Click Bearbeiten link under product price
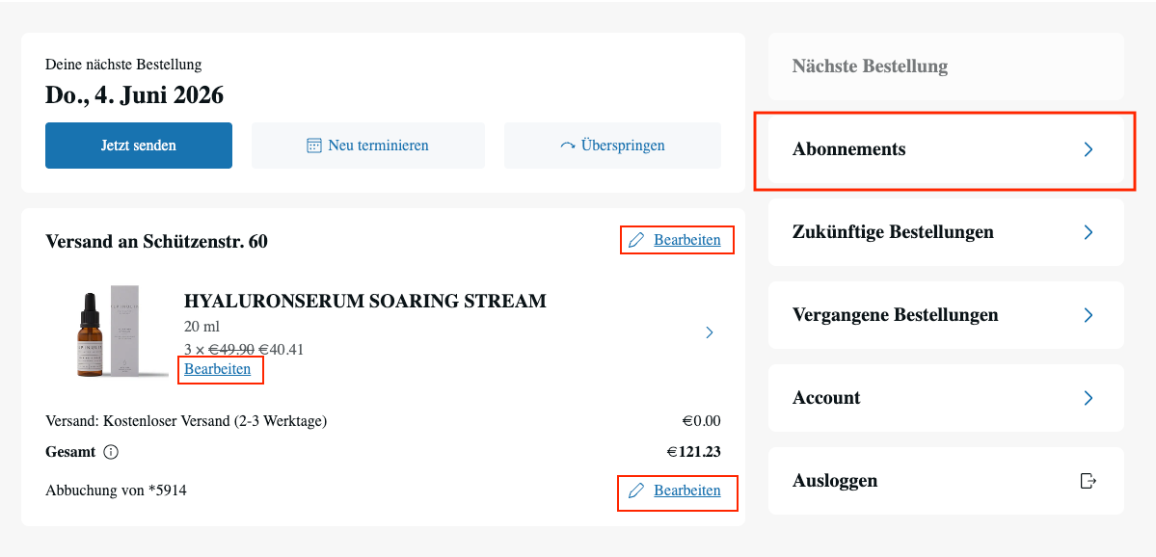This screenshot has width=1156, height=557. tap(218, 369)
